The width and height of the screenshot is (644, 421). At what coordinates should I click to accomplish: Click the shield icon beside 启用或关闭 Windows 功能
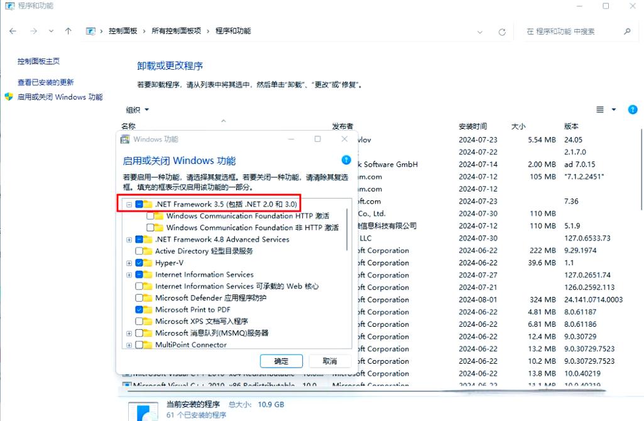point(8,97)
